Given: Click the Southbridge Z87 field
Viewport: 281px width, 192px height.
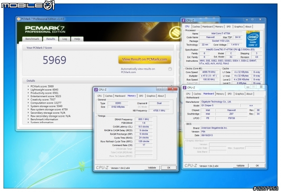Looking at the screenshot, I should coord(231,114).
